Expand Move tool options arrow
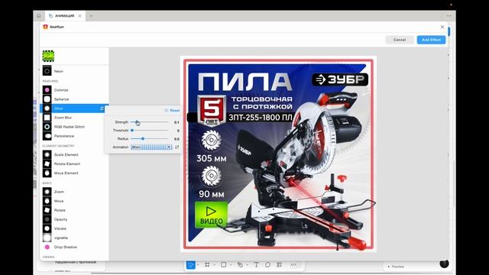 198,265
